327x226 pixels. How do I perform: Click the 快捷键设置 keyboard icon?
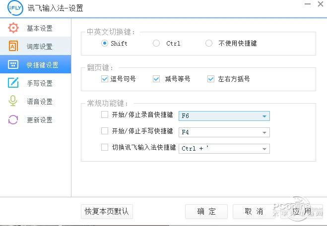coord(13,65)
